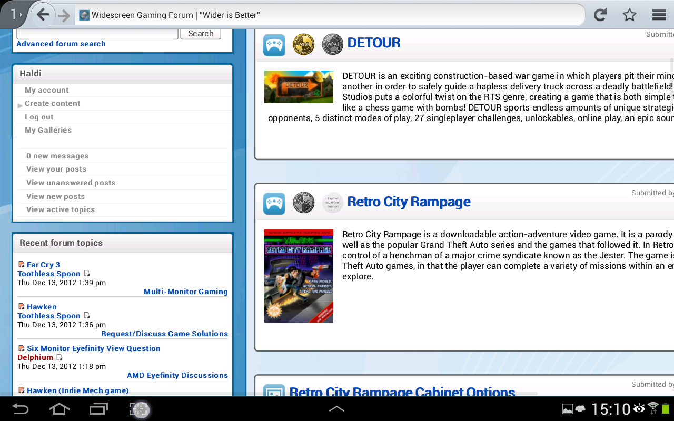Viewport: 674px width, 421px height.
Task: Tap the eye icon in the status bar
Action: click(x=639, y=408)
